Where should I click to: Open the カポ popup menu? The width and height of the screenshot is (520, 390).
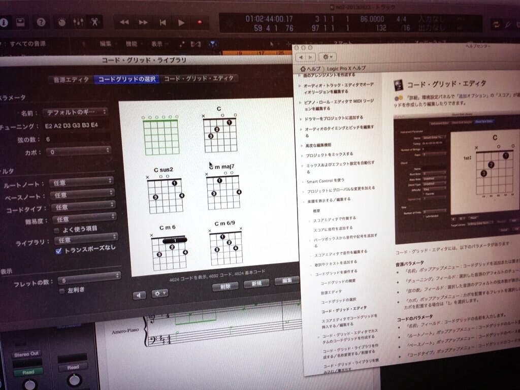(x=78, y=151)
